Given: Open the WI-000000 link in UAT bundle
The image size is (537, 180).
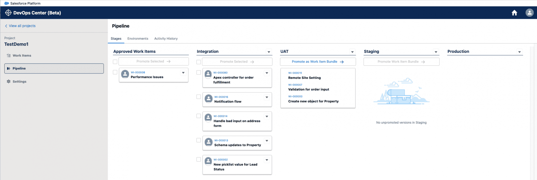Looking at the screenshot, I should tap(295, 97).
